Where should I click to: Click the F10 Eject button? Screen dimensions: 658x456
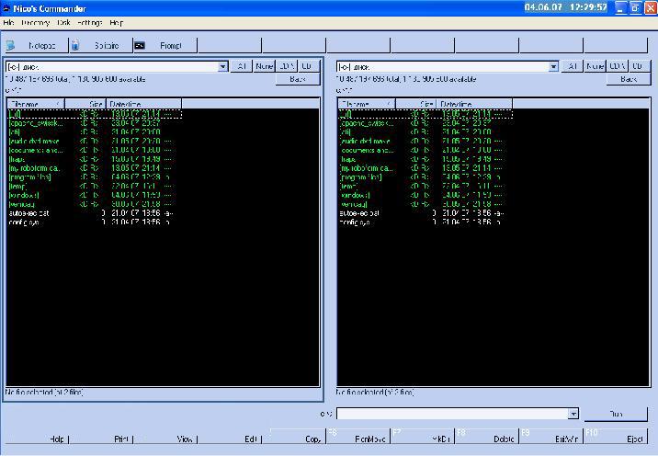616,437
